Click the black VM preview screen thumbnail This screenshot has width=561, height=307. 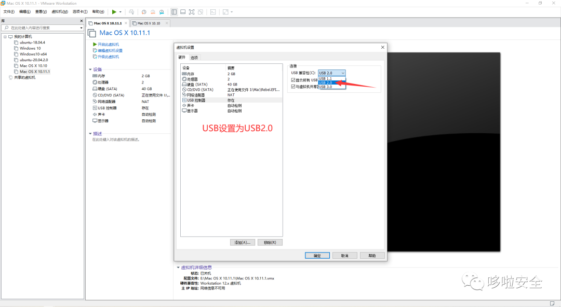[x=444, y=152]
